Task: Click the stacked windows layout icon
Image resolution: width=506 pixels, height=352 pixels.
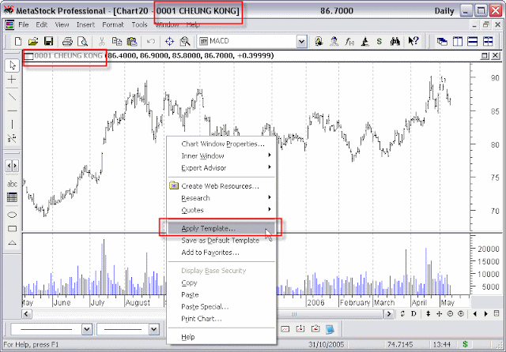Action: pos(473,41)
